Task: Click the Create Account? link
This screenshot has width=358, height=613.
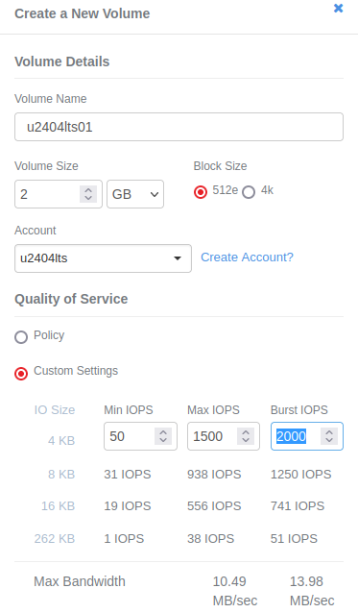Action: 247,257
